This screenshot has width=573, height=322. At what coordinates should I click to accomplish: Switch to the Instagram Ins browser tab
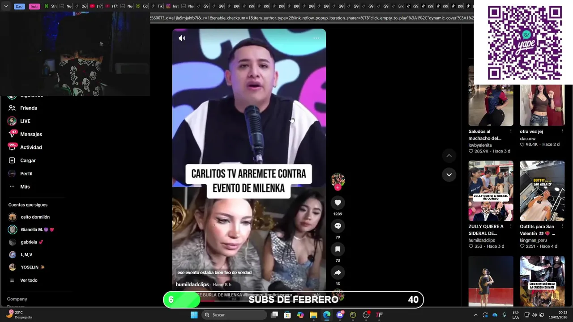tap(172, 6)
